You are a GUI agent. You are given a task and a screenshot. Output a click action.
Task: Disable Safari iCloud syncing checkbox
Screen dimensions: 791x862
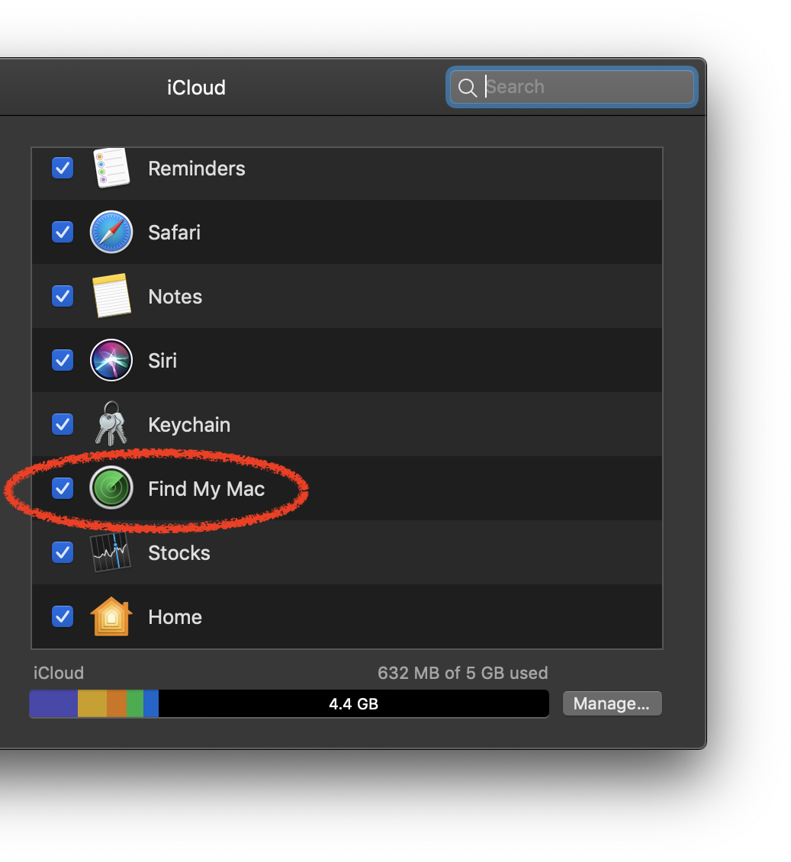(63, 232)
